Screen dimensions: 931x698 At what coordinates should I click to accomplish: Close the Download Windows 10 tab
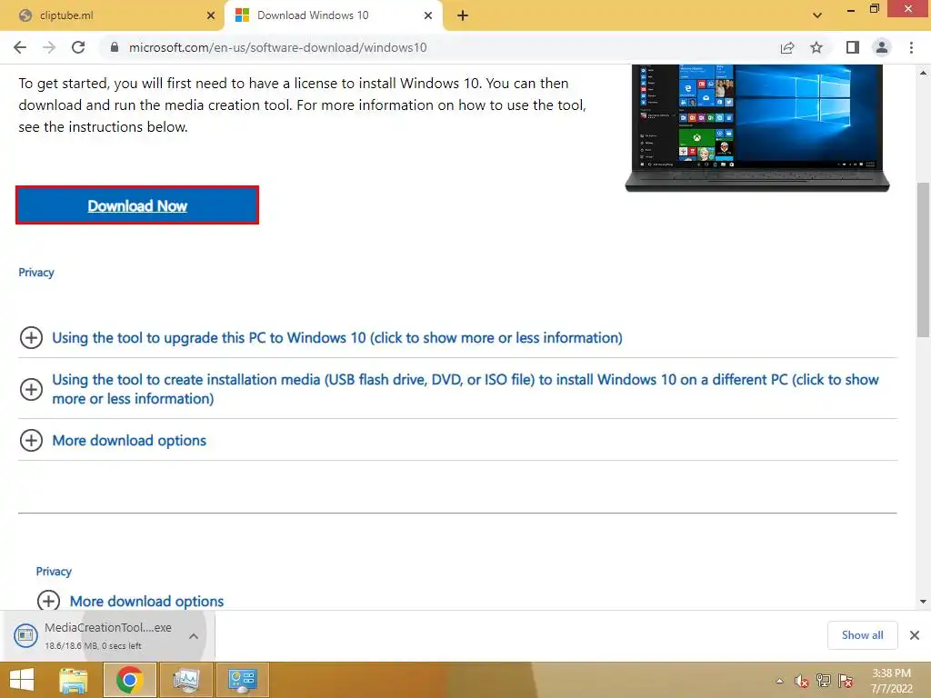[428, 15]
